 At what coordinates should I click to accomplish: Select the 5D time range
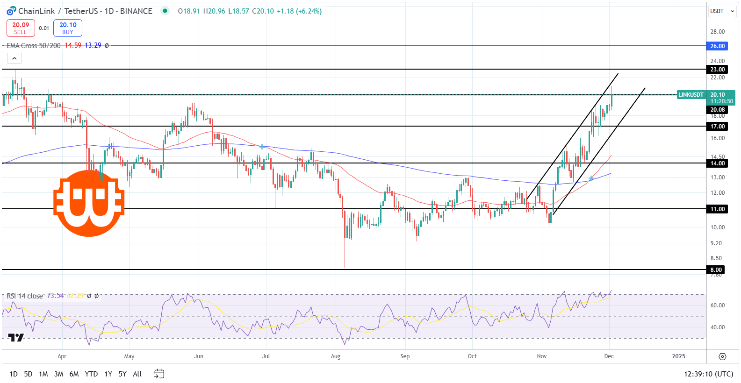28,374
